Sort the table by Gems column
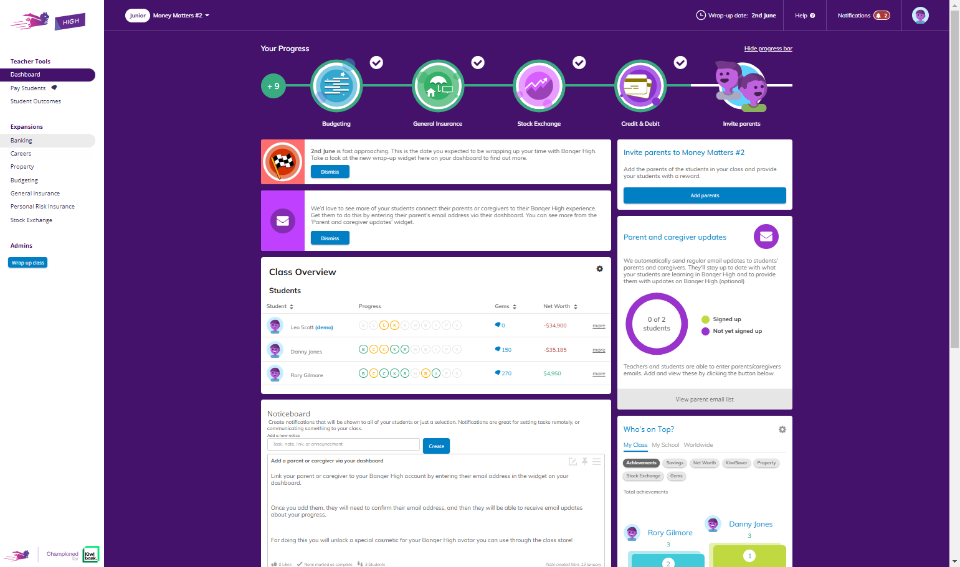The image size is (960, 567). [506, 306]
